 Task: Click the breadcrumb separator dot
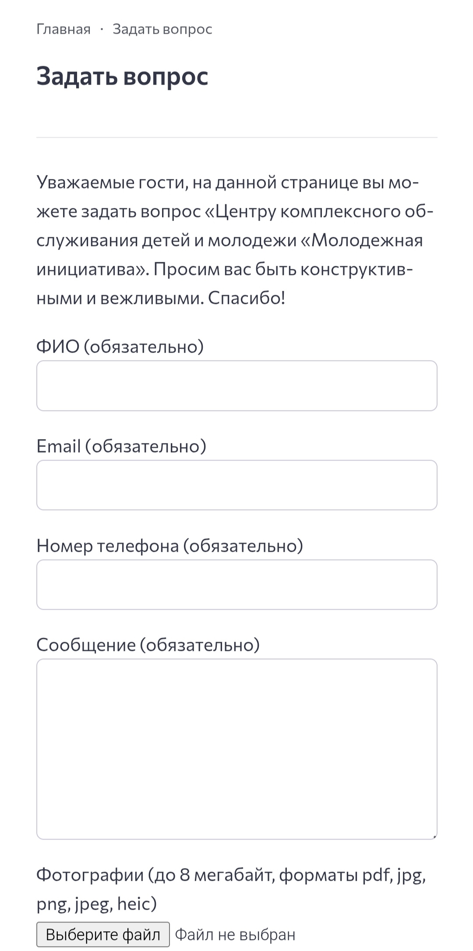[102, 29]
